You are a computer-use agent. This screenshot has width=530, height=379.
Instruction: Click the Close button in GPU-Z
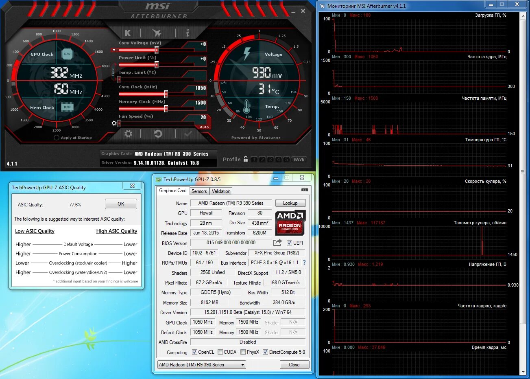(294, 365)
